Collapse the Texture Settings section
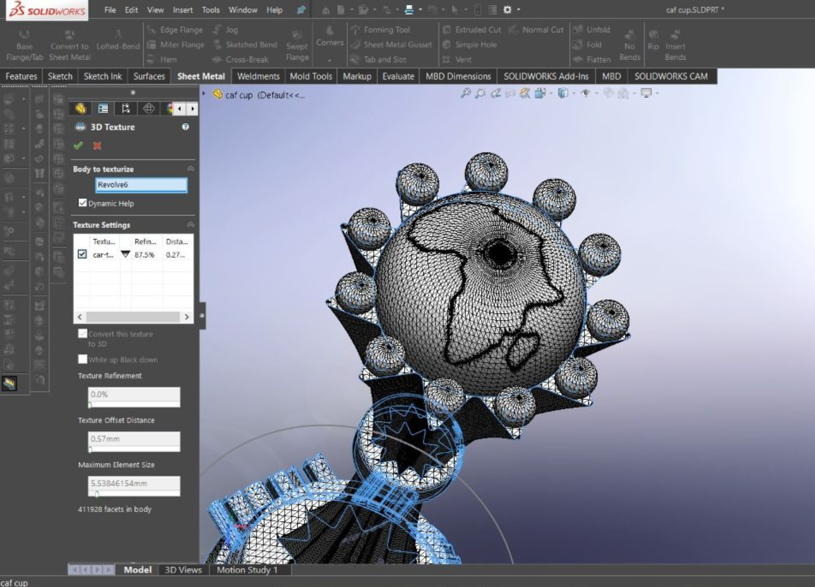815x587 pixels. 190,225
